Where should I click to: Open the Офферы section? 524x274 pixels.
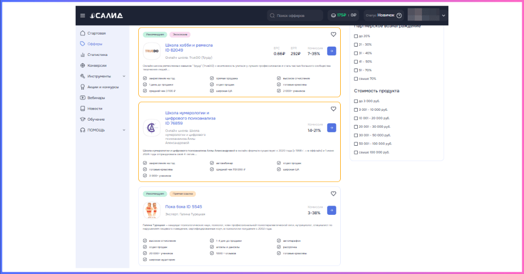pos(95,44)
